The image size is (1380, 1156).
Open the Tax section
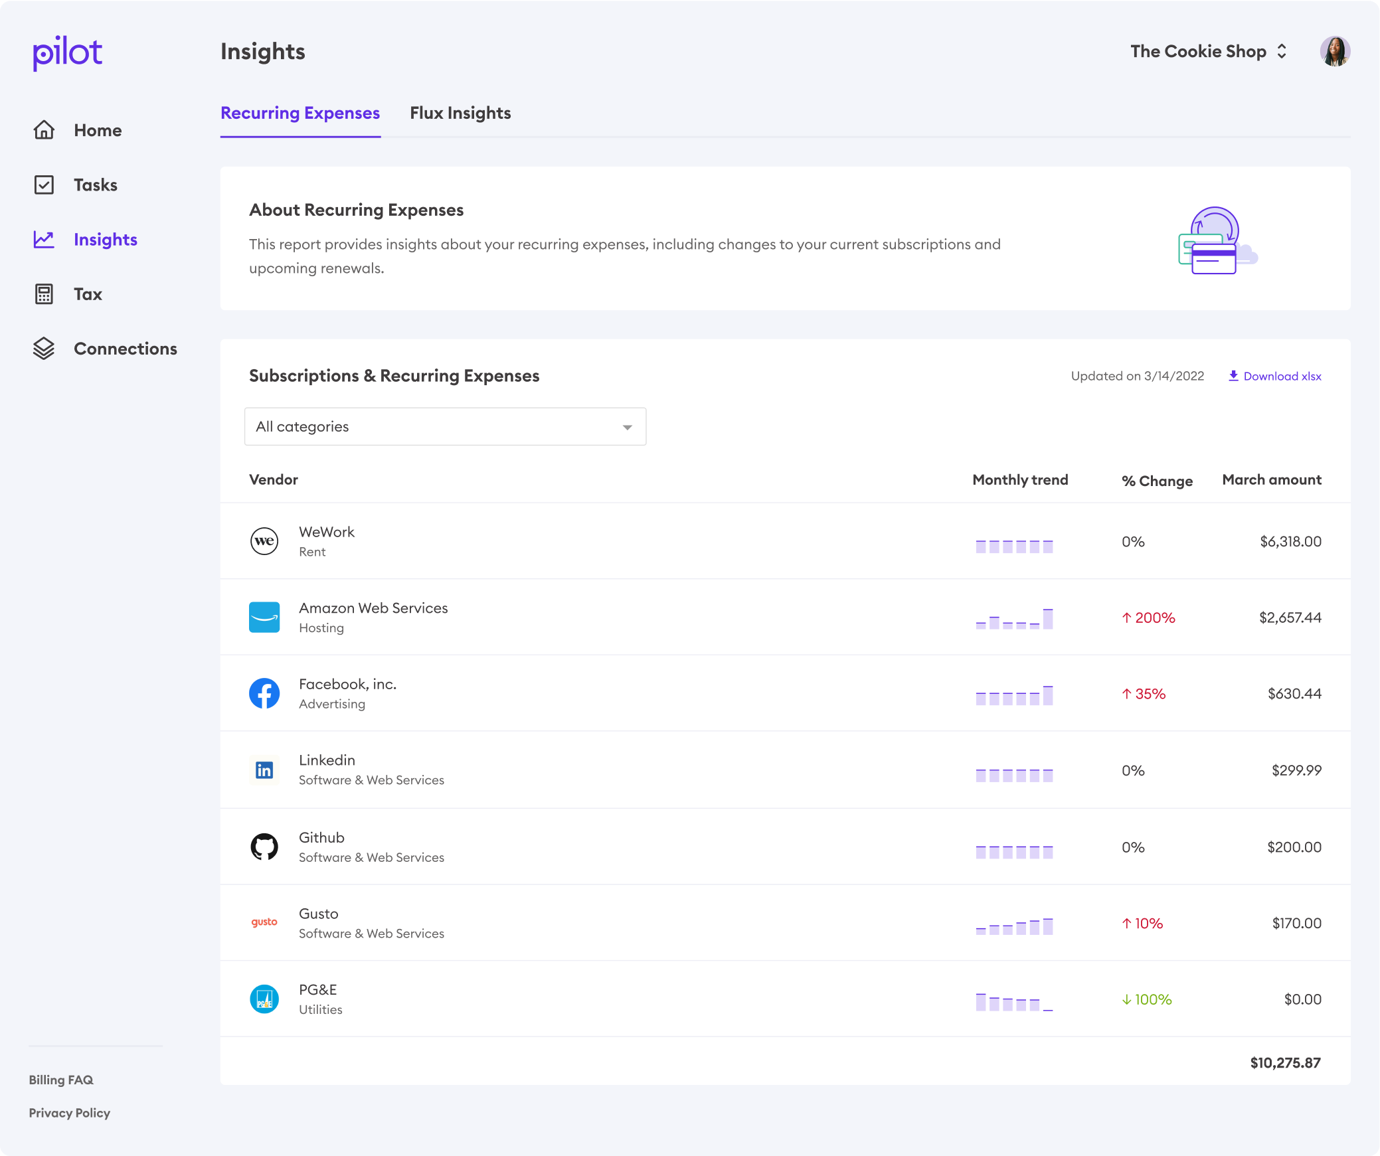click(x=88, y=294)
